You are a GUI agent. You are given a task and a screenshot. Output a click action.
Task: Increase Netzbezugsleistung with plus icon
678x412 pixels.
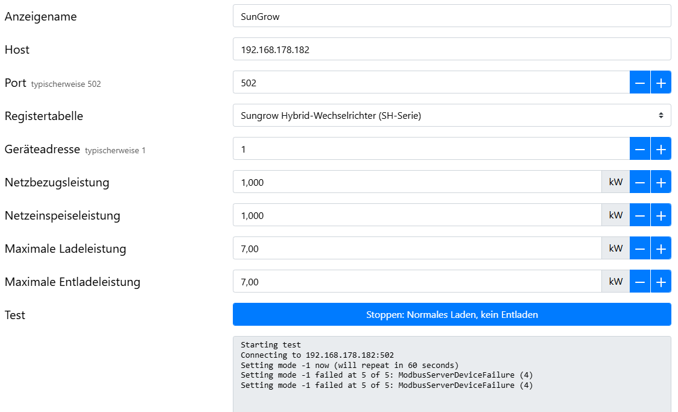661,182
